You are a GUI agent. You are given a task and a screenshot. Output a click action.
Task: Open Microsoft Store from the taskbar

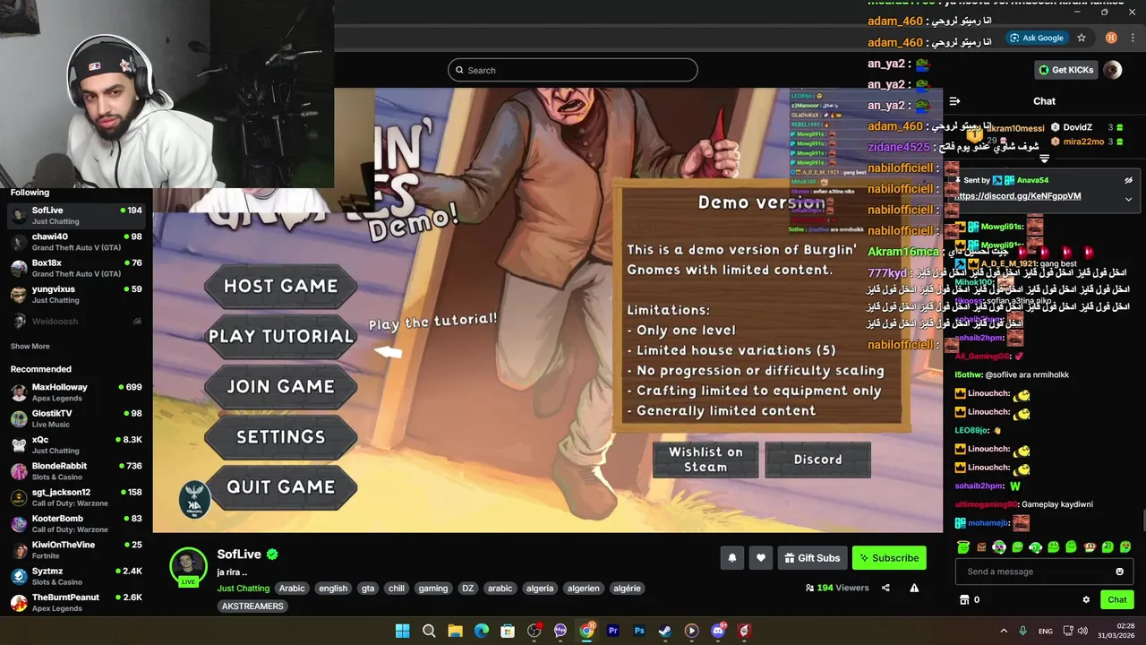(508, 631)
